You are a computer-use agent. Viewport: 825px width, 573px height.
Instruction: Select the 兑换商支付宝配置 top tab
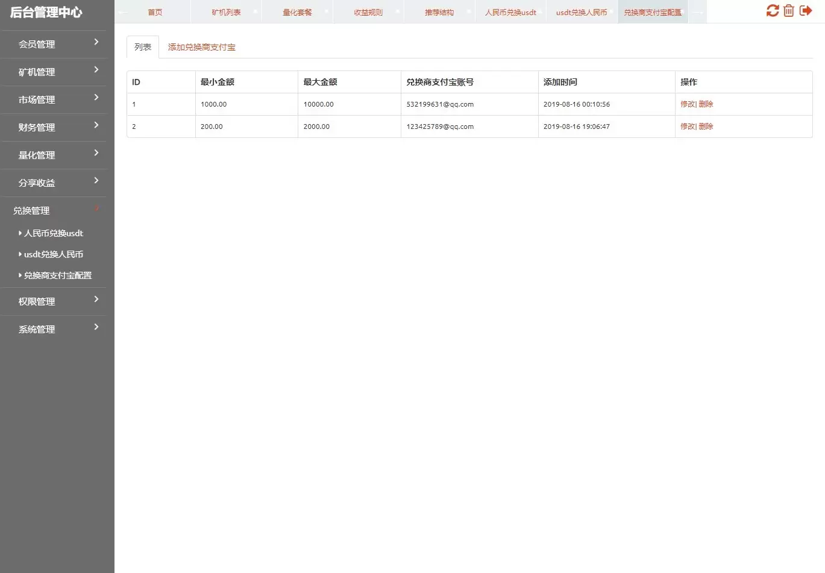[653, 12]
